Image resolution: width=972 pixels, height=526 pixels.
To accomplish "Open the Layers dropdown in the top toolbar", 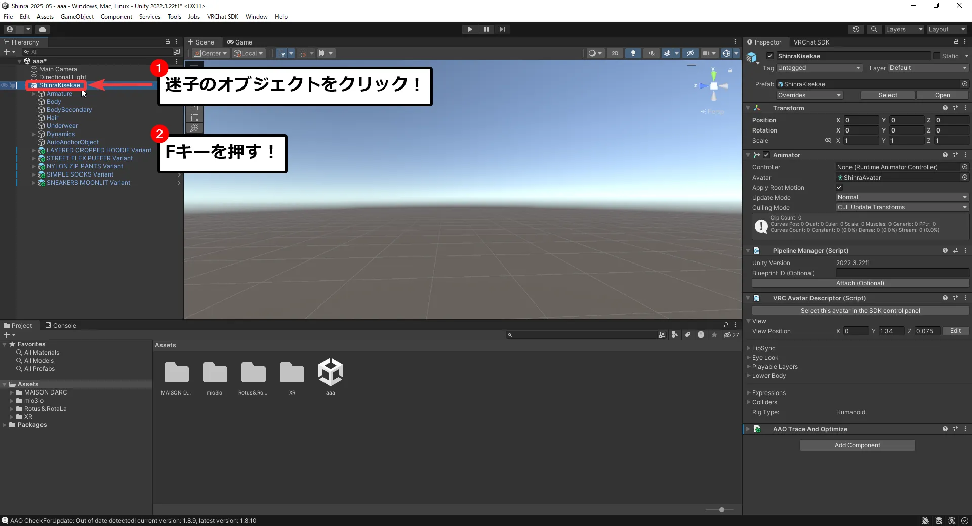I will pos(904,29).
